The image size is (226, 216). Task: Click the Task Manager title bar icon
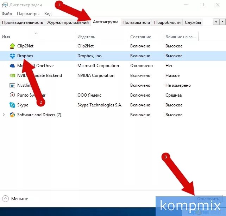(x=5, y=5)
